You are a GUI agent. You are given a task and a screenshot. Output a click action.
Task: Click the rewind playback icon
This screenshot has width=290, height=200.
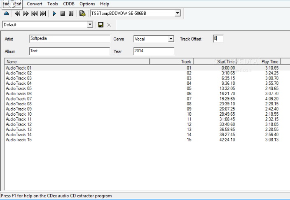18,14
